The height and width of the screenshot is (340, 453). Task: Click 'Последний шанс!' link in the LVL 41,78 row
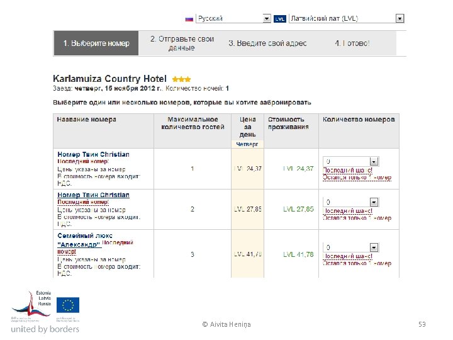(347, 257)
